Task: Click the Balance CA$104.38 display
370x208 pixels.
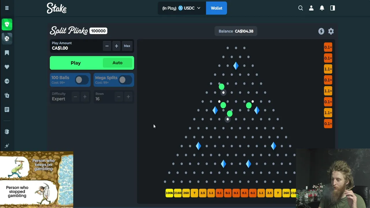Action: click(236, 31)
